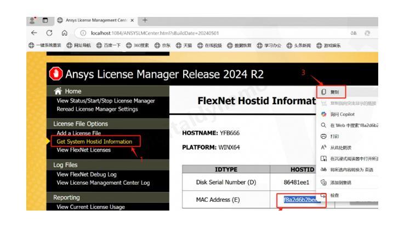
Task: Click the Home house icon in sidebar
Action: click(58, 91)
